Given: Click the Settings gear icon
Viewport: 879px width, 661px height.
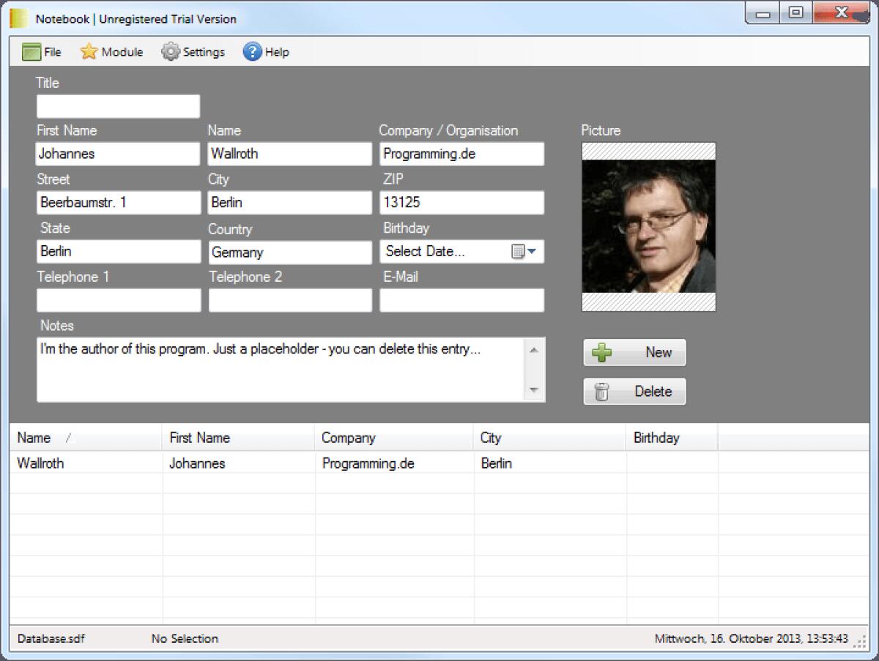Looking at the screenshot, I should [x=170, y=51].
